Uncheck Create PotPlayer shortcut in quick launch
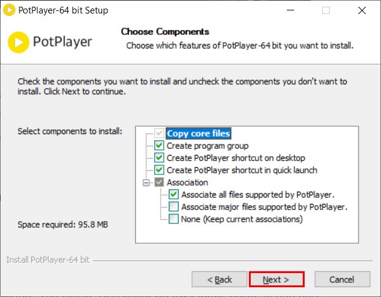Screen dimensions: 381x297 click(159, 170)
